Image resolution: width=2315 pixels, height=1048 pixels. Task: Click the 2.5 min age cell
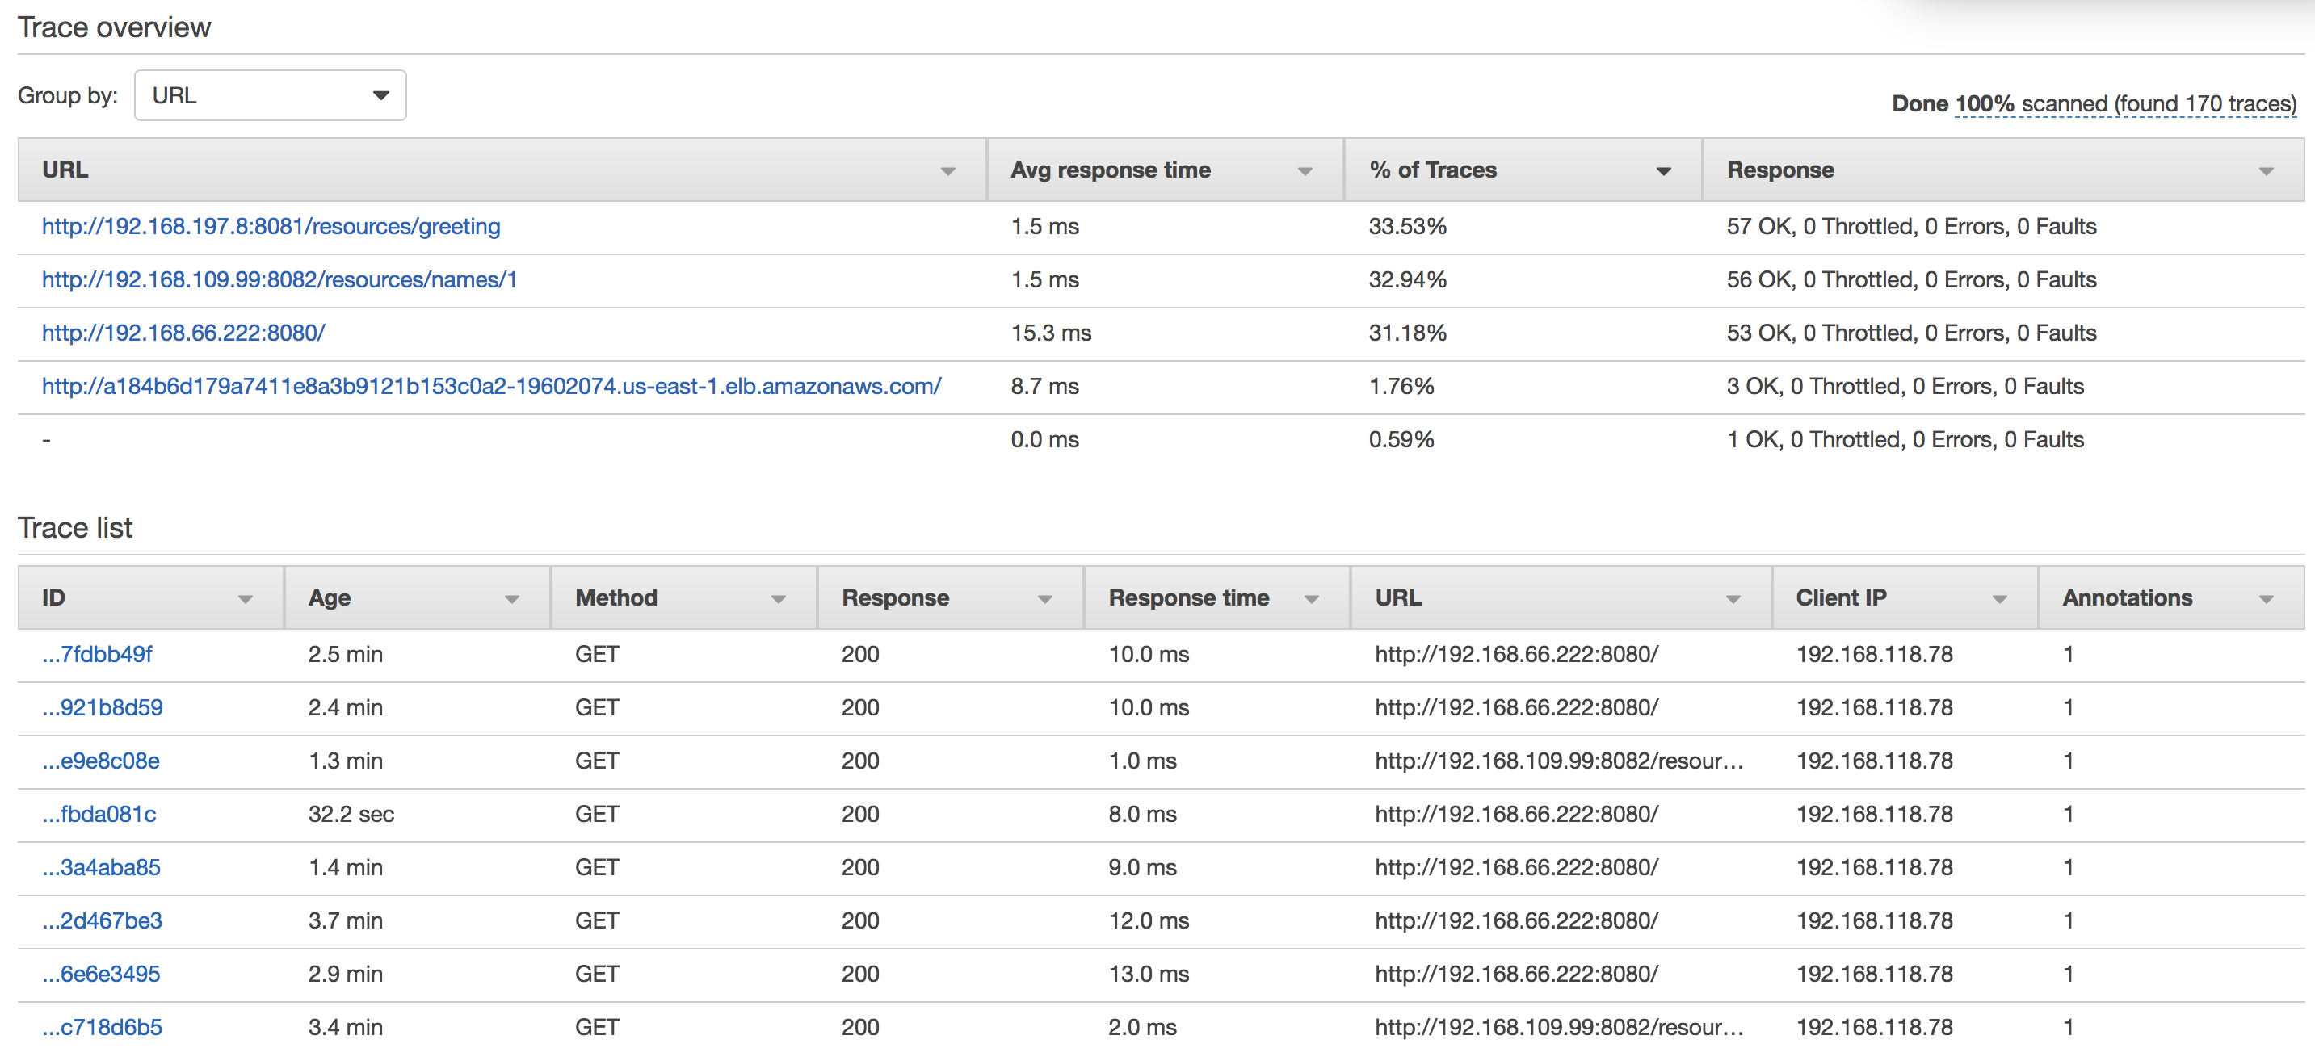(x=345, y=654)
